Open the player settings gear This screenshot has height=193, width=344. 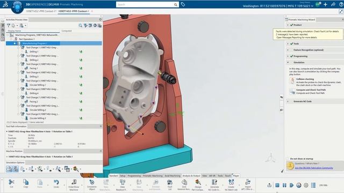click(x=306, y=185)
